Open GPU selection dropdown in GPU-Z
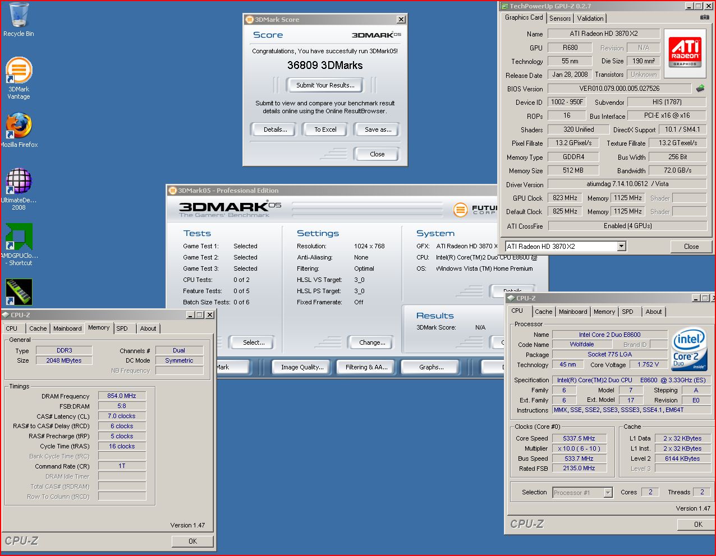The width and height of the screenshot is (716, 556). tap(621, 246)
